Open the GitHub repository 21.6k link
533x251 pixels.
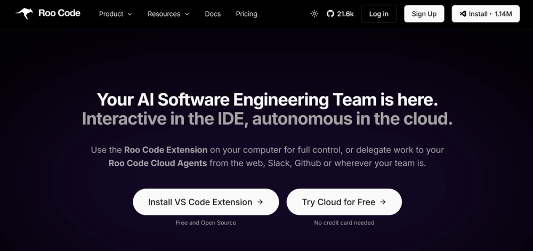tap(340, 14)
